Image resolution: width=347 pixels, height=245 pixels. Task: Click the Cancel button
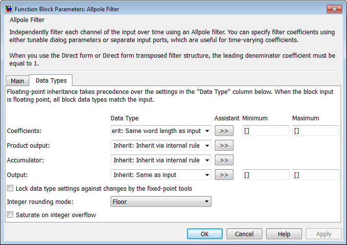(x=244, y=234)
